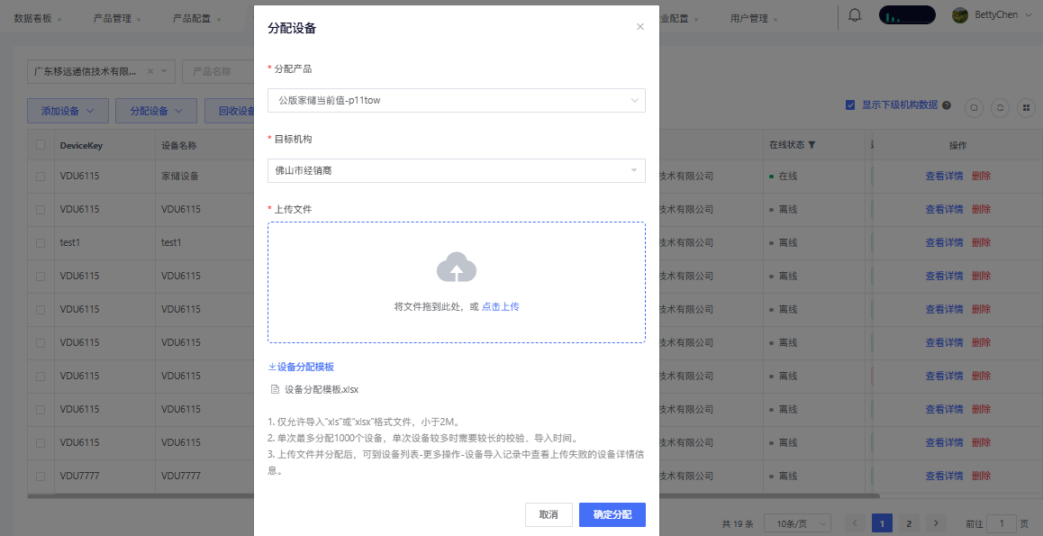Open the 目标机构 dropdown
The width and height of the screenshot is (1043, 536).
coord(456,170)
